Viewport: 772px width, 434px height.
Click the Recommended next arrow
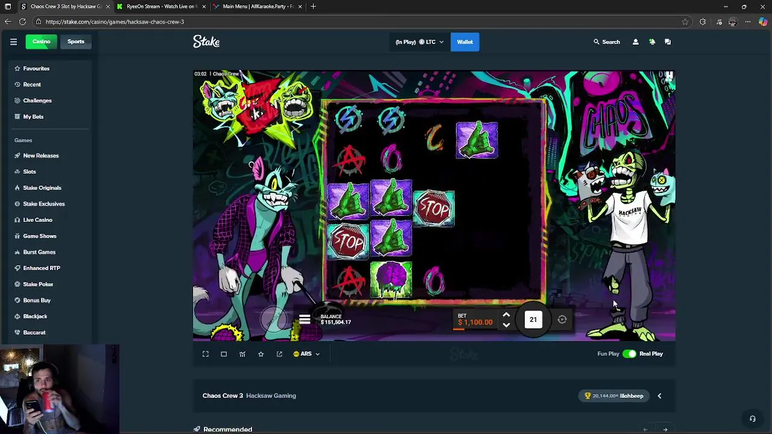click(665, 429)
